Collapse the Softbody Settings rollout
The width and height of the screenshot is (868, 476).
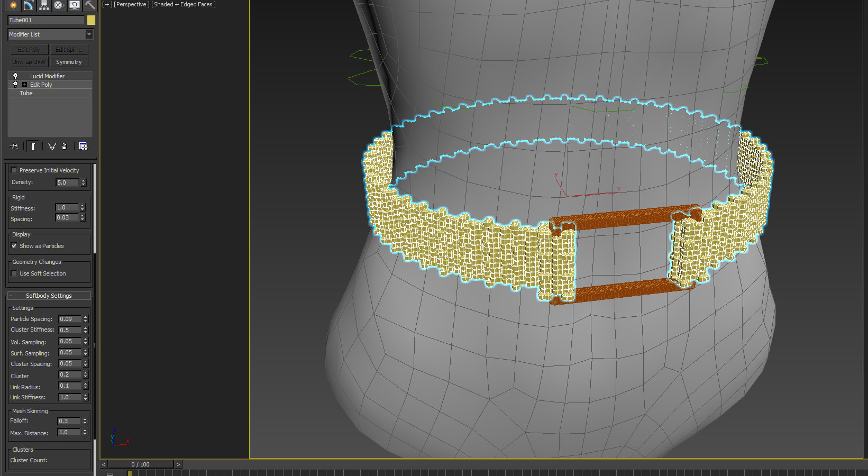[49, 296]
